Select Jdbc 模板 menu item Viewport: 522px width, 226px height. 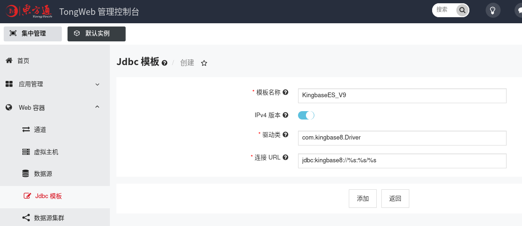click(x=55, y=196)
